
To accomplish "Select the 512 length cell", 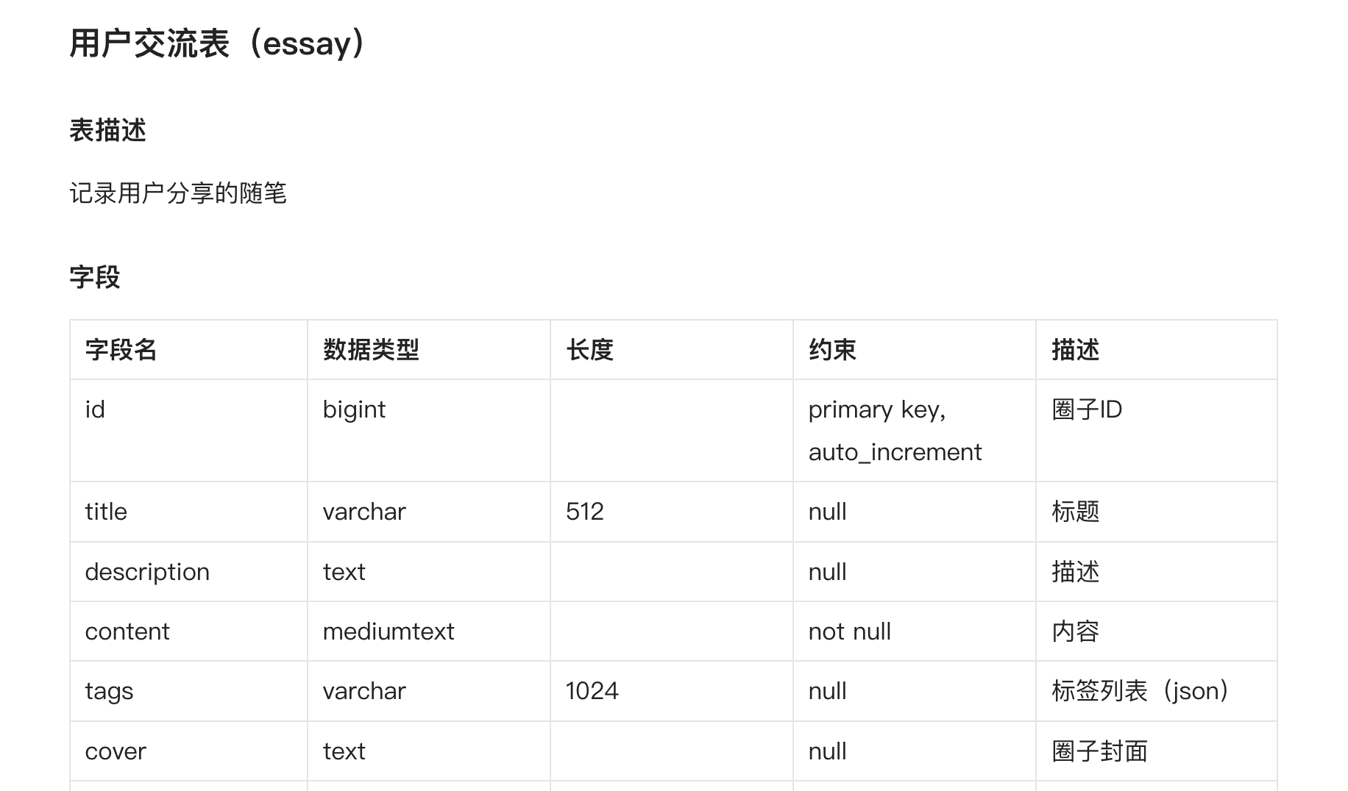I will tap(585, 512).
